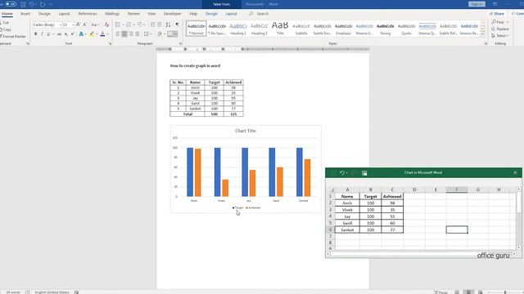Click Sign in button in title bar
The height and width of the screenshot is (294, 524).
click(x=477, y=4)
